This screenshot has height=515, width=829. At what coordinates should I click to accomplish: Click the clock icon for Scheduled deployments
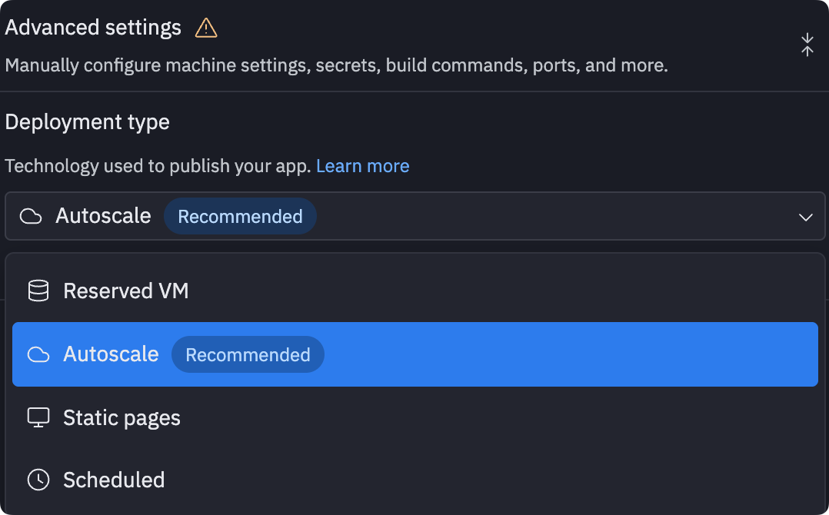tap(38, 480)
